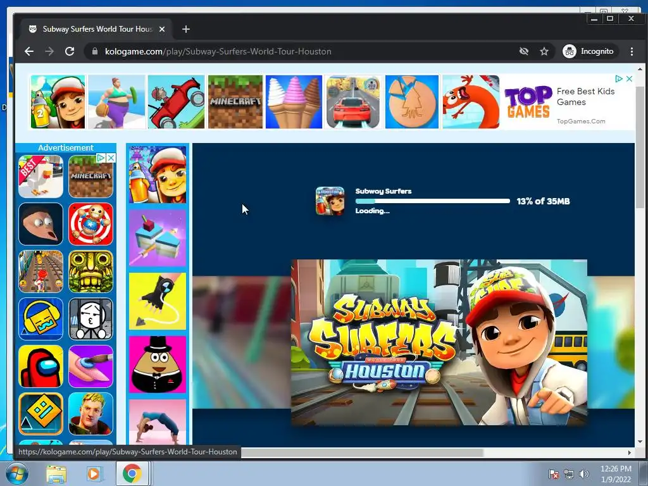Viewport: 648px width, 486px height.
Task: Click the Chrome taskbar button
Action: (132, 473)
